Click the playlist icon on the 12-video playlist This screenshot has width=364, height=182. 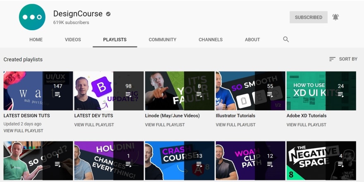coord(270,164)
